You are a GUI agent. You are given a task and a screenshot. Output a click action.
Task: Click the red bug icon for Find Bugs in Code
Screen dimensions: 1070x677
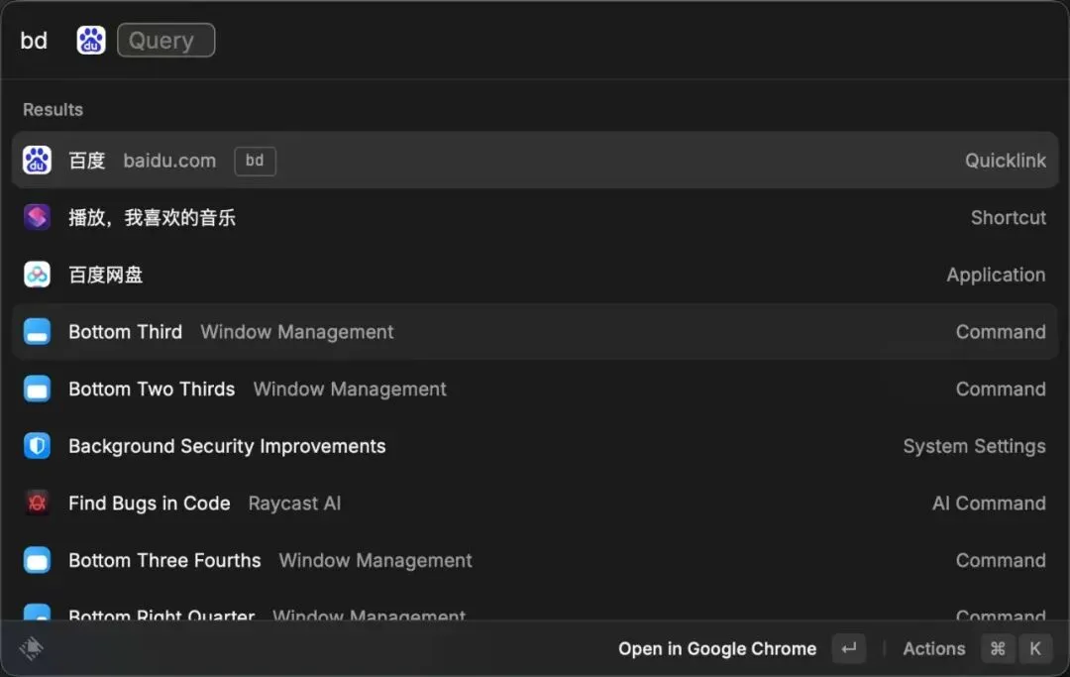pos(37,503)
